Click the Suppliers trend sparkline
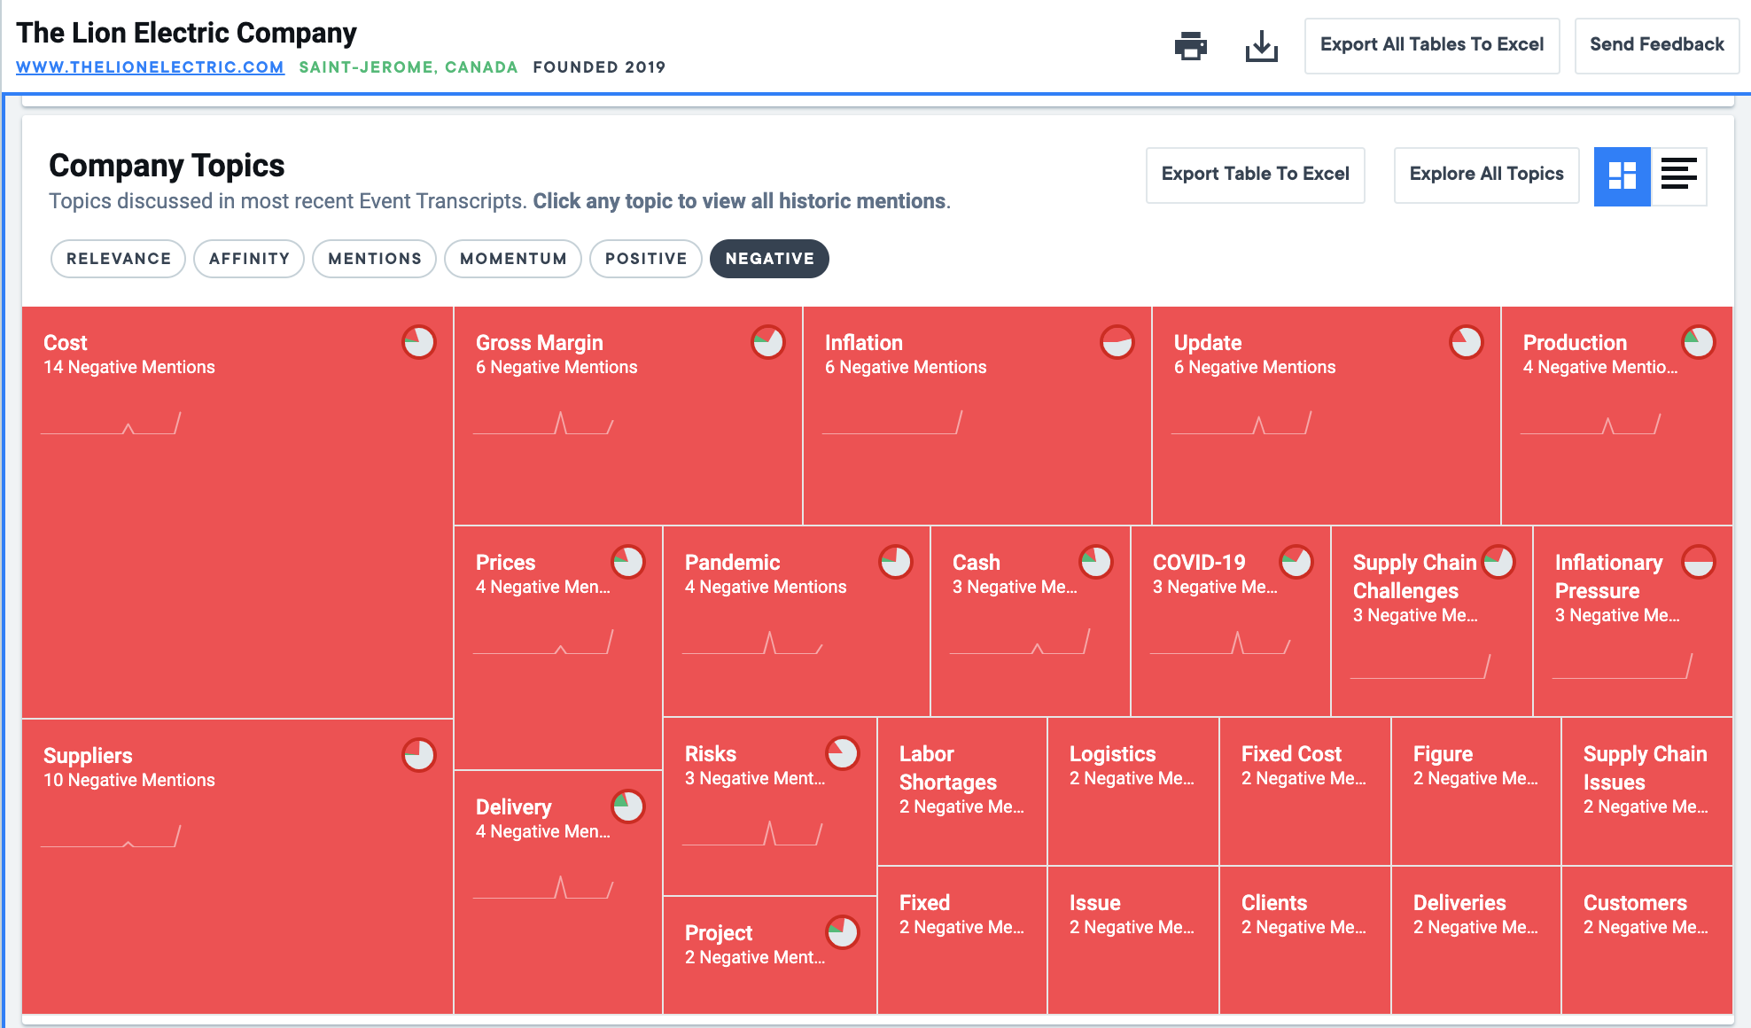 click(x=111, y=836)
